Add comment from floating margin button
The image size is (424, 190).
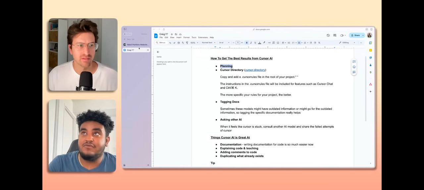pos(354,62)
